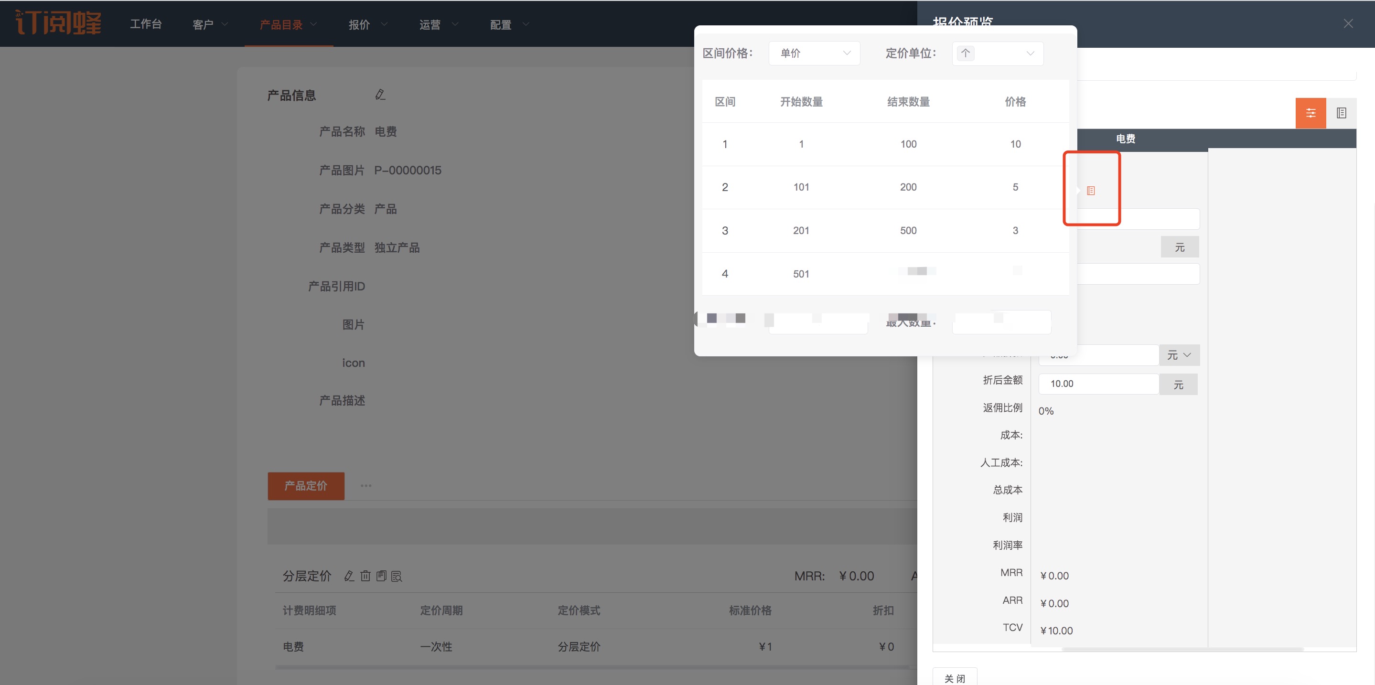
Task: Close the 报价预览 panel with X
Action: [x=1348, y=23]
